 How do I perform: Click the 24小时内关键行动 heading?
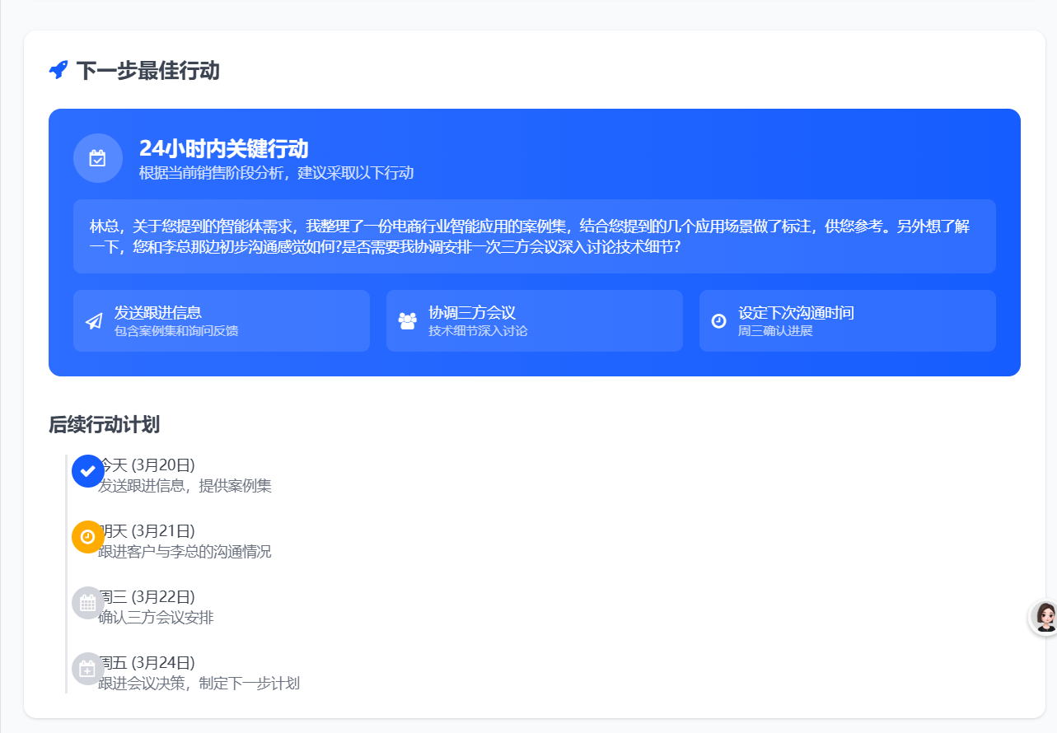click(223, 148)
